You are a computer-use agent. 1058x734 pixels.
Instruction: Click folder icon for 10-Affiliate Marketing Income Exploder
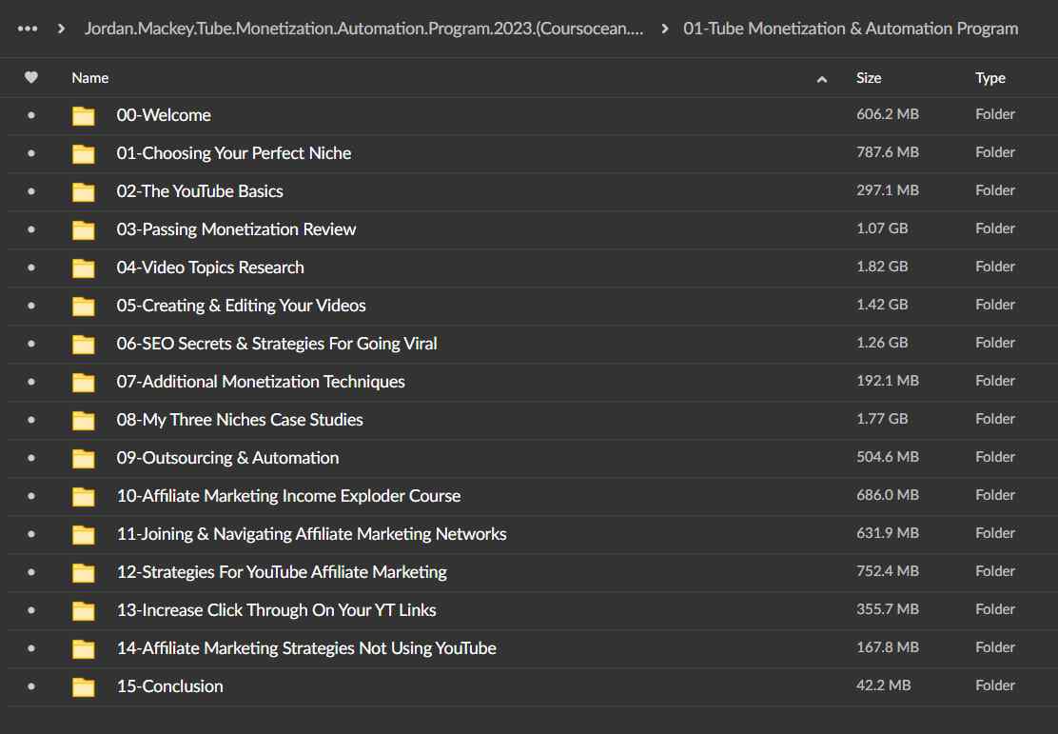pos(84,496)
